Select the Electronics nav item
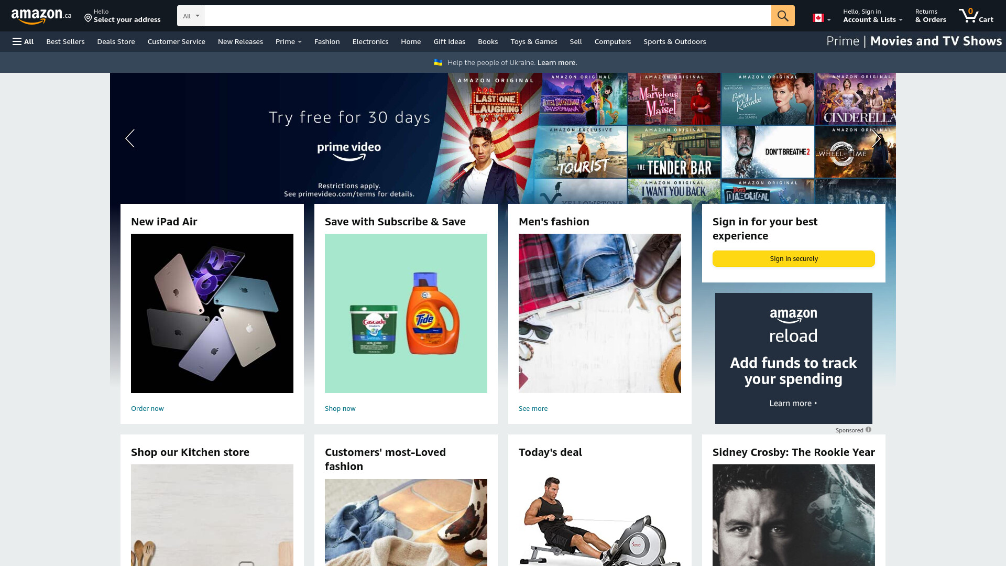 tap(370, 41)
